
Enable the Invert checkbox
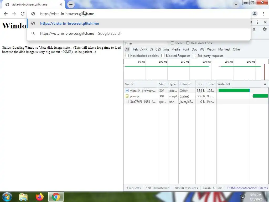click(x=172, y=43)
